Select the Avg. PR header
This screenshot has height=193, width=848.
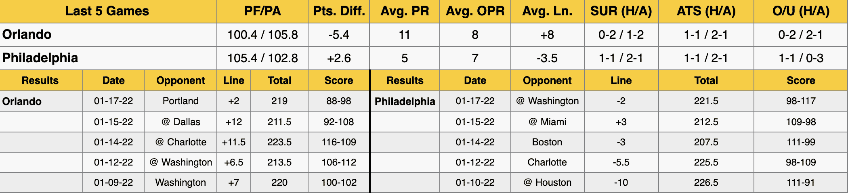coord(405,11)
